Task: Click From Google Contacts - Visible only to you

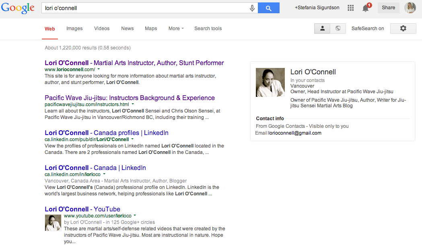Action: click(302, 126)
